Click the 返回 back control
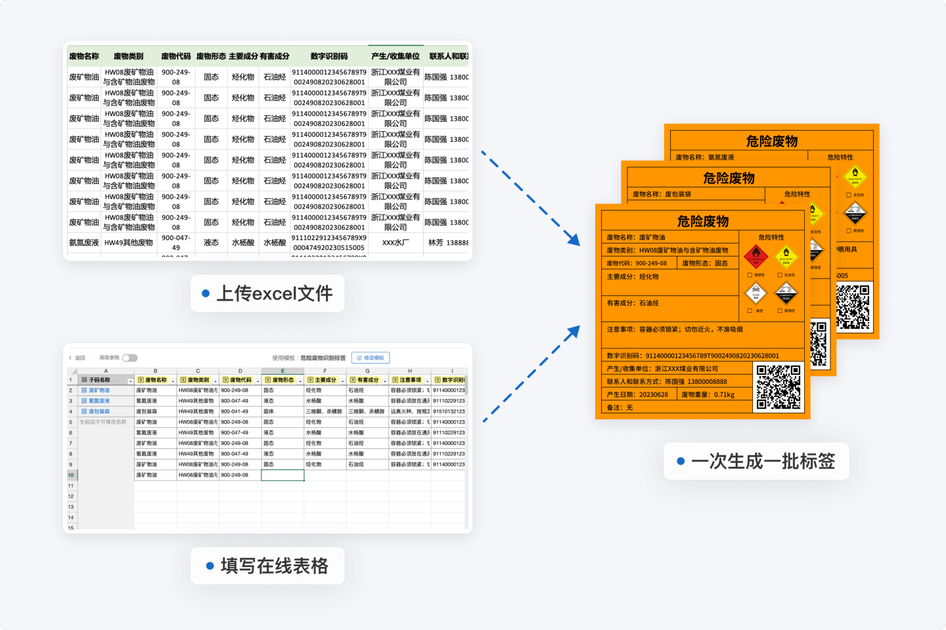 [78, 358]
